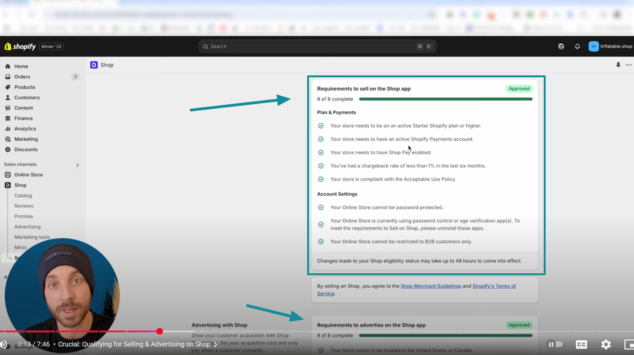Click checkmark for Shop Pay enabled requirement

321,153
